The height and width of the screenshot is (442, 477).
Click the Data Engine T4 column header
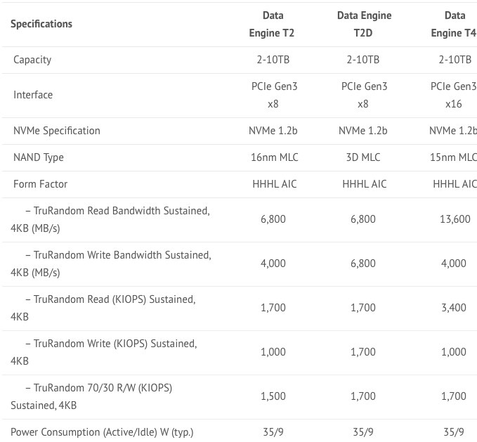[x=454, y=24]
